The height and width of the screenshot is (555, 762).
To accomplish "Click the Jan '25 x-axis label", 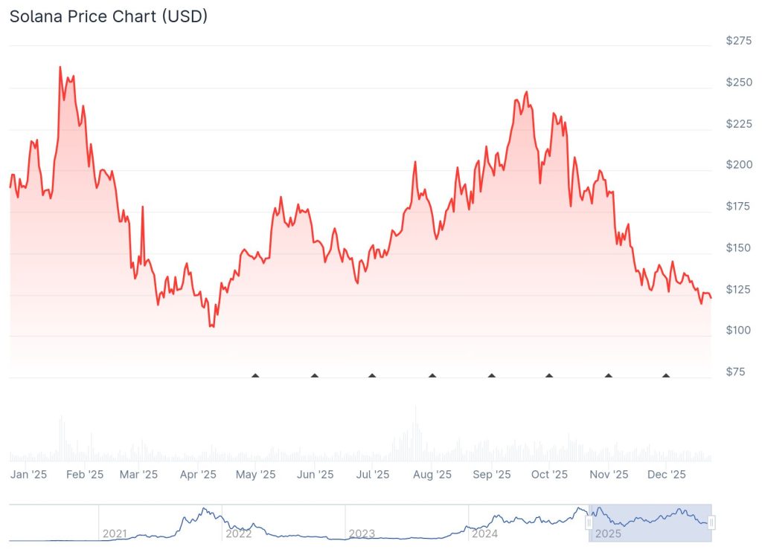I will click(31, 474).
